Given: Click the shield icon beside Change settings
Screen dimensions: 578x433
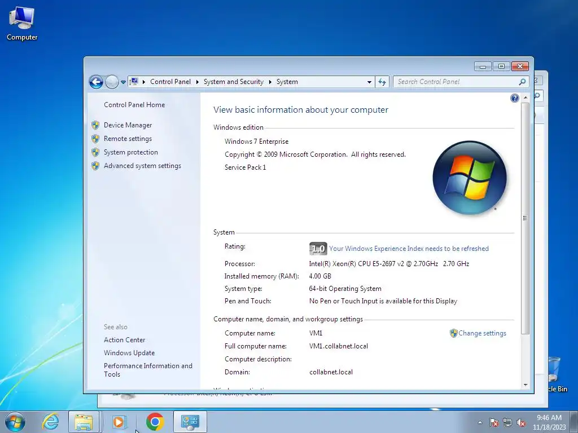Looking at the screenshot, I should [x=453, y=333].
